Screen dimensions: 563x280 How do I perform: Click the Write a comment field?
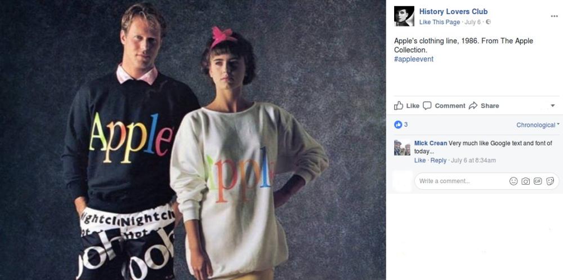tap(462, 181)
